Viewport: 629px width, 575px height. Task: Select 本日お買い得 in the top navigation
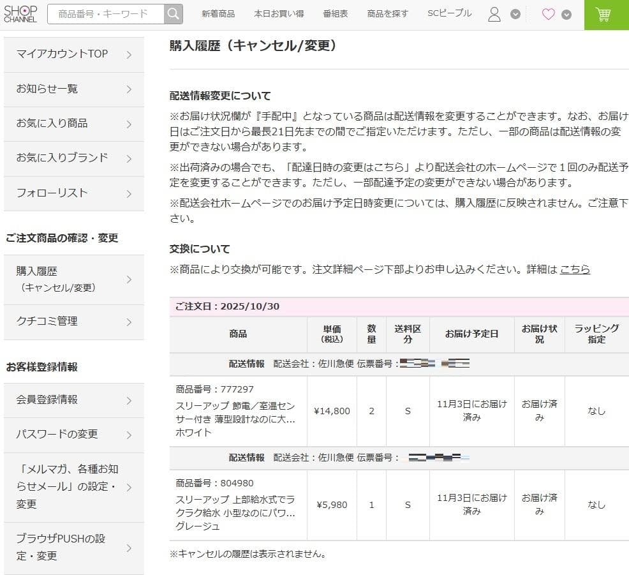[x=281, y=13]
